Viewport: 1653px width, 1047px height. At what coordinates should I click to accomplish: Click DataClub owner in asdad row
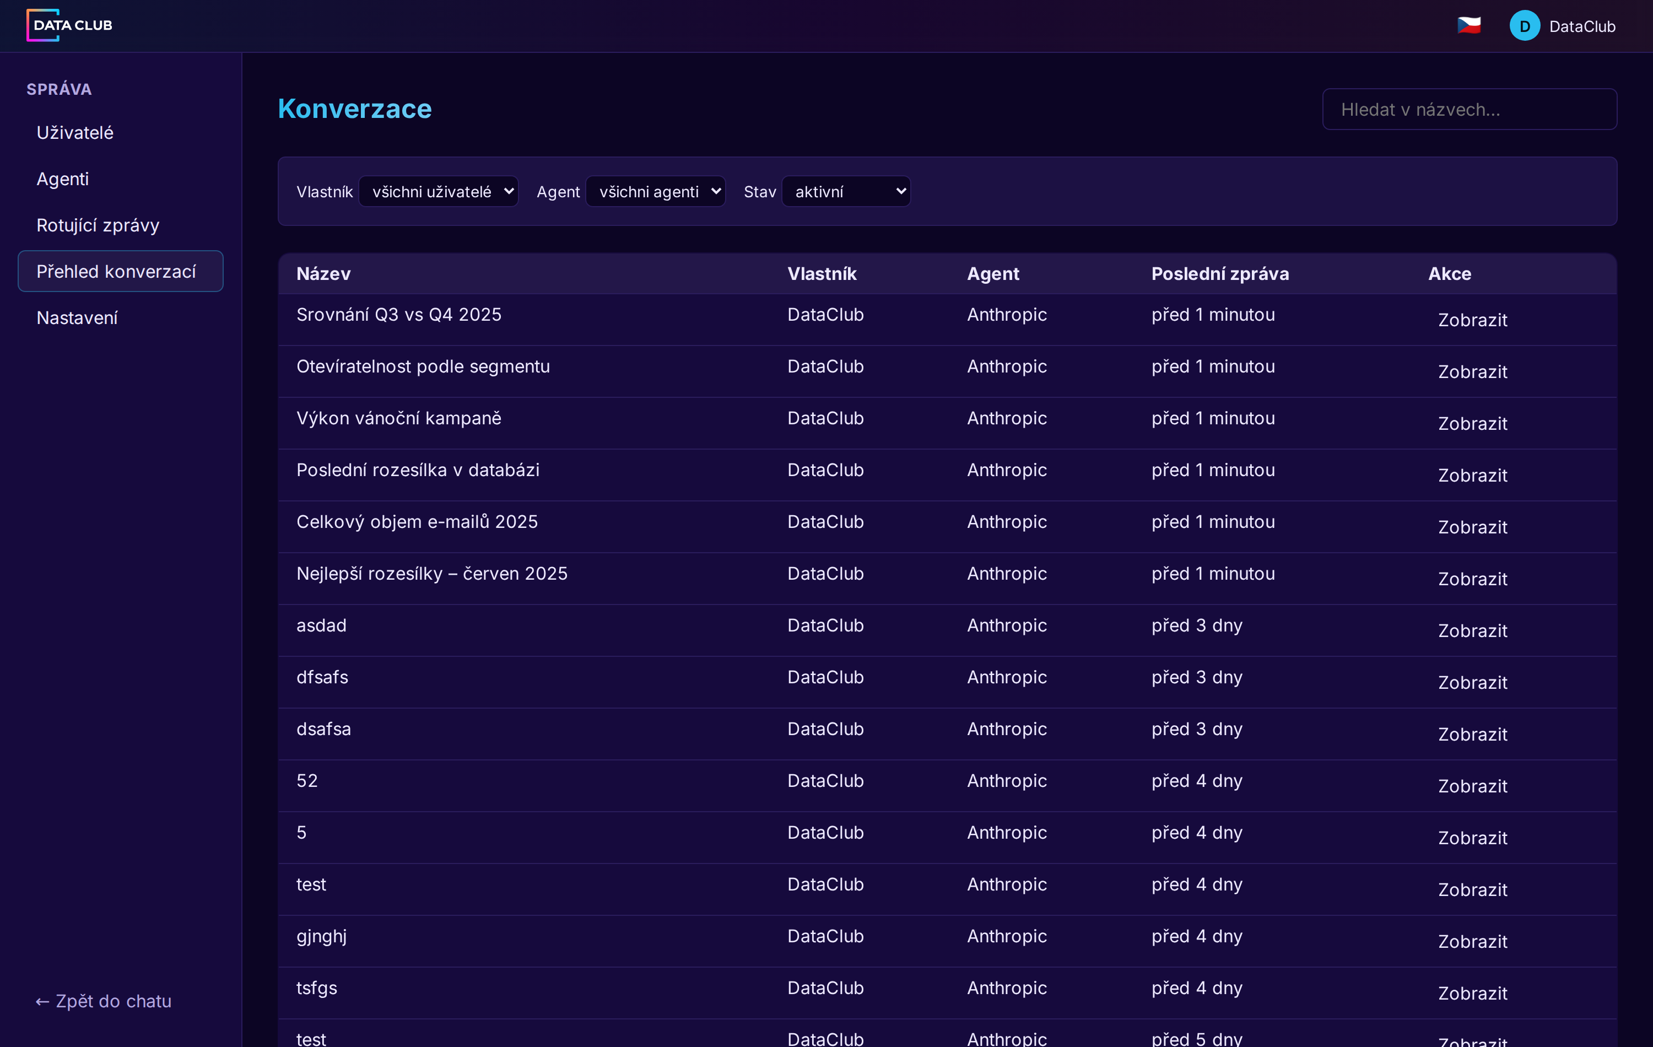tap(825, 625)
